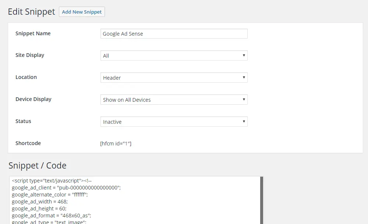368x224 pixels.
Task: Click the Edit Snippet page heading
Action: [31, 11]
